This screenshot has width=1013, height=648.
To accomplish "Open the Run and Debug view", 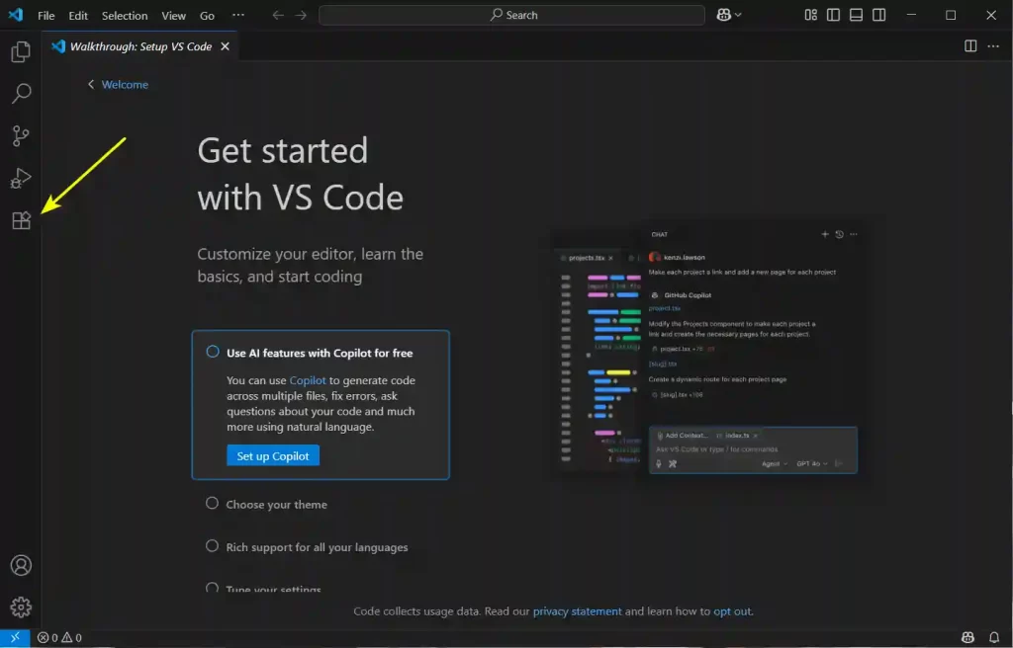I will [x=21, y=179].
